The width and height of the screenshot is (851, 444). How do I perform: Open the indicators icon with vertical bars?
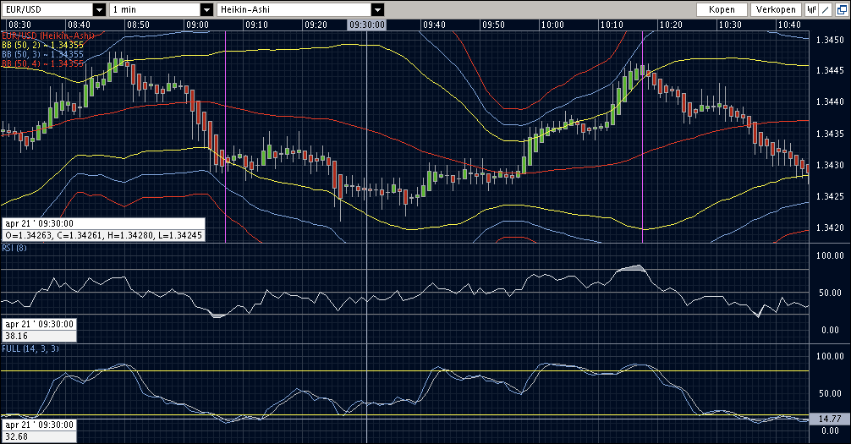click(811, 9)
